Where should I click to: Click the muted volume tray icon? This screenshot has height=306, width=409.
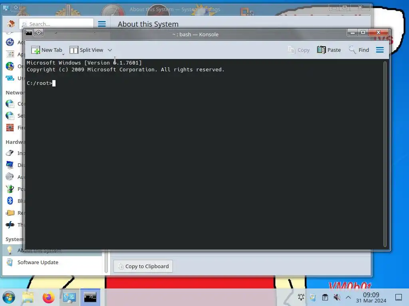pyautogui.click(x=337, y=297)
